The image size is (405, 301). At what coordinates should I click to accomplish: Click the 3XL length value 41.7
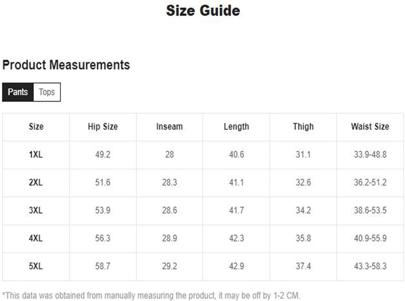click(237, 210)
